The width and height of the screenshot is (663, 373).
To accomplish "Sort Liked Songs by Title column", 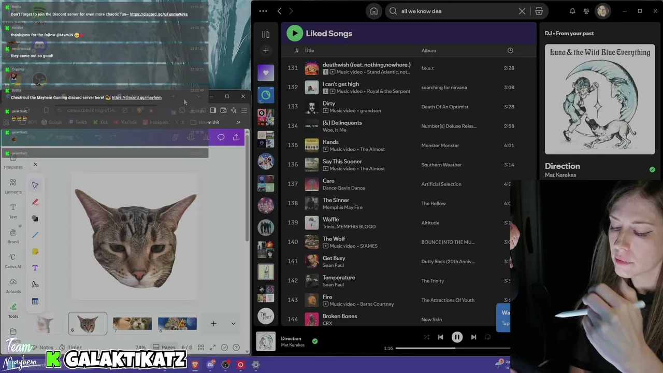I will 309,51.
